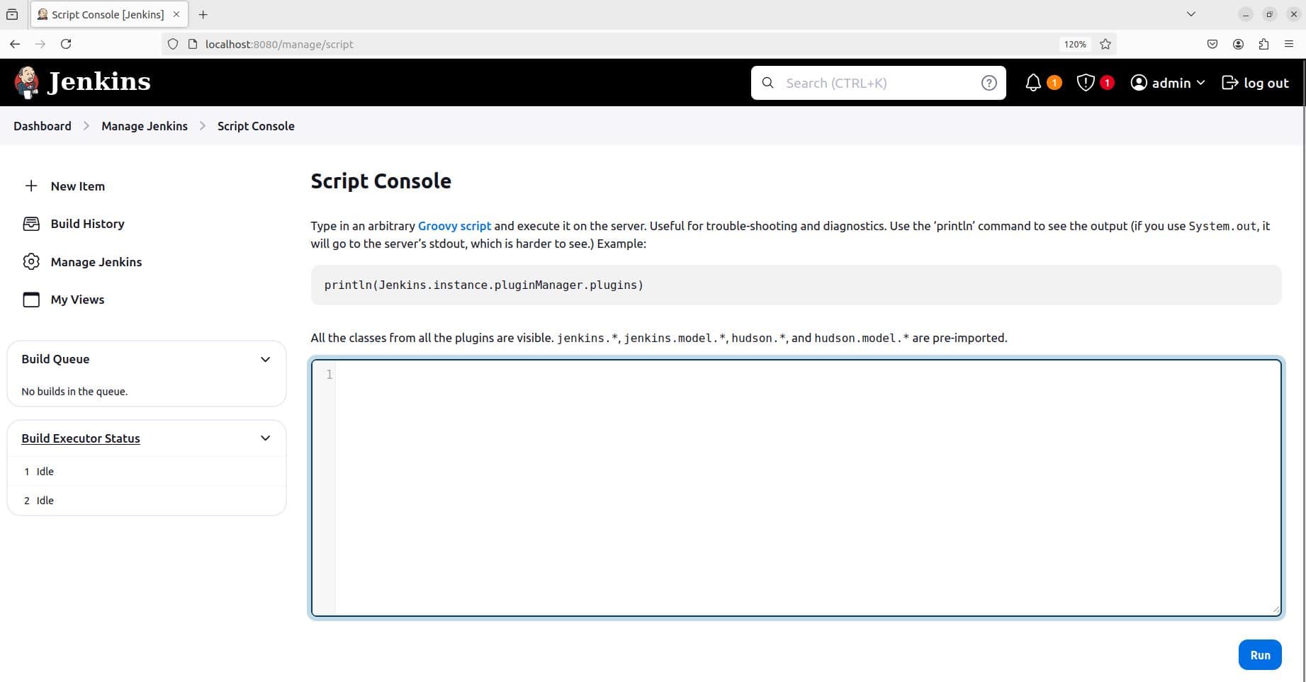Bookmark this page with the star icon
The image size is (1306, 682).
(1105, 44)
